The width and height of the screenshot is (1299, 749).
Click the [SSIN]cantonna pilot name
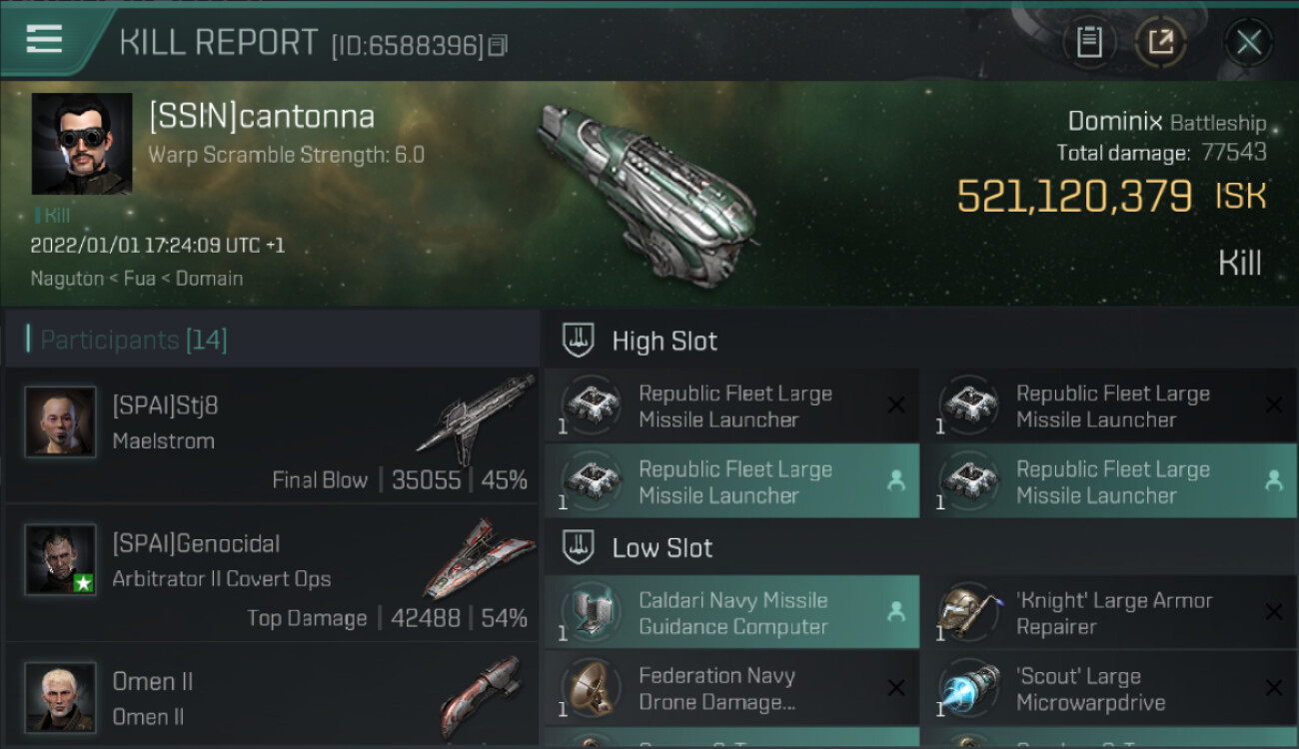click(x=262, y=117)
